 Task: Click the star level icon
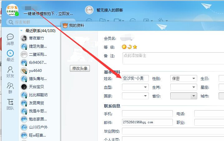click(135, 47)
